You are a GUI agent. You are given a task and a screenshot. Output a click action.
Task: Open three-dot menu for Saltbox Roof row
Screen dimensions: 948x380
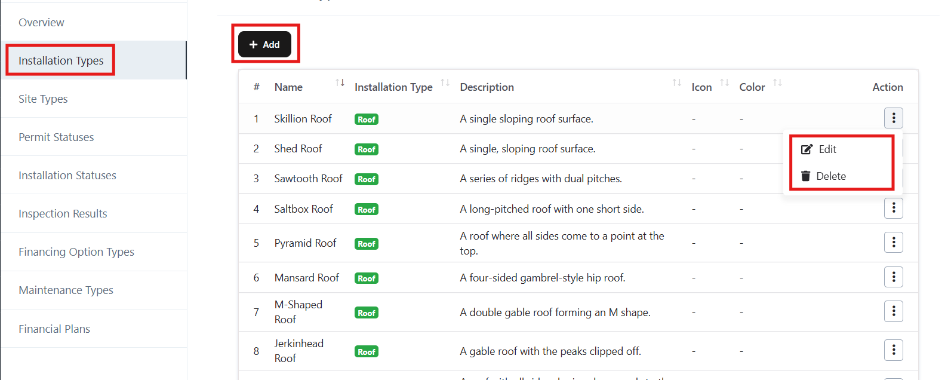[893, 208]
